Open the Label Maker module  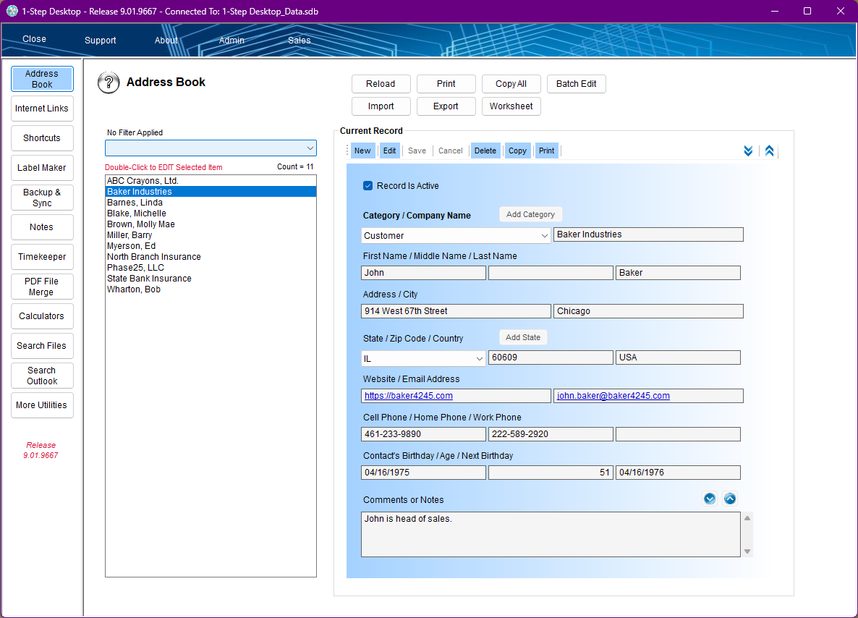[x=42, y=167]
